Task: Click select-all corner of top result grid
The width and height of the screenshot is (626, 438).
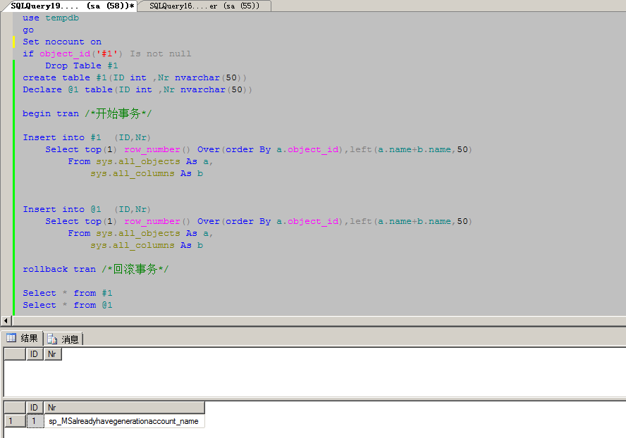Action: coord(14,354)
